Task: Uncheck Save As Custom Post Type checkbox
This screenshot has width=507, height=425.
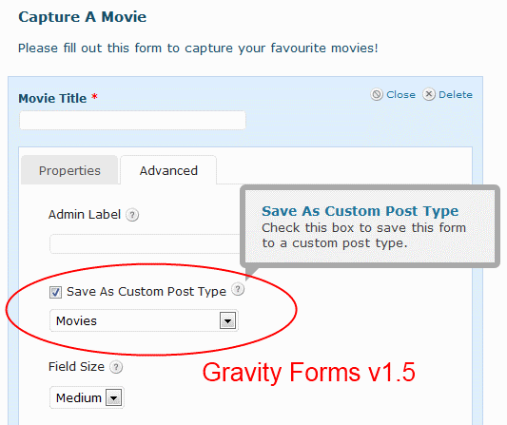Action: click(55, 292)
